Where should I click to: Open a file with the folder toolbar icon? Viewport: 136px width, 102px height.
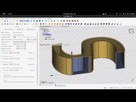[5, 21]
